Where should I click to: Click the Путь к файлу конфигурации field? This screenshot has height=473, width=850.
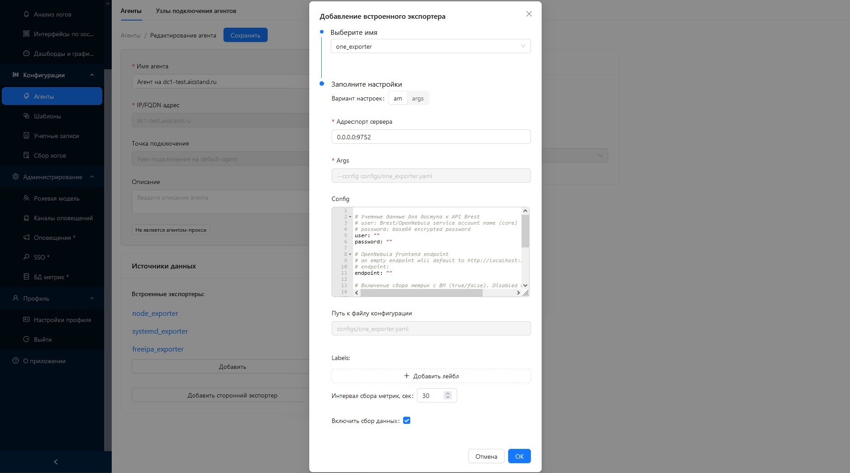point(431,329)
